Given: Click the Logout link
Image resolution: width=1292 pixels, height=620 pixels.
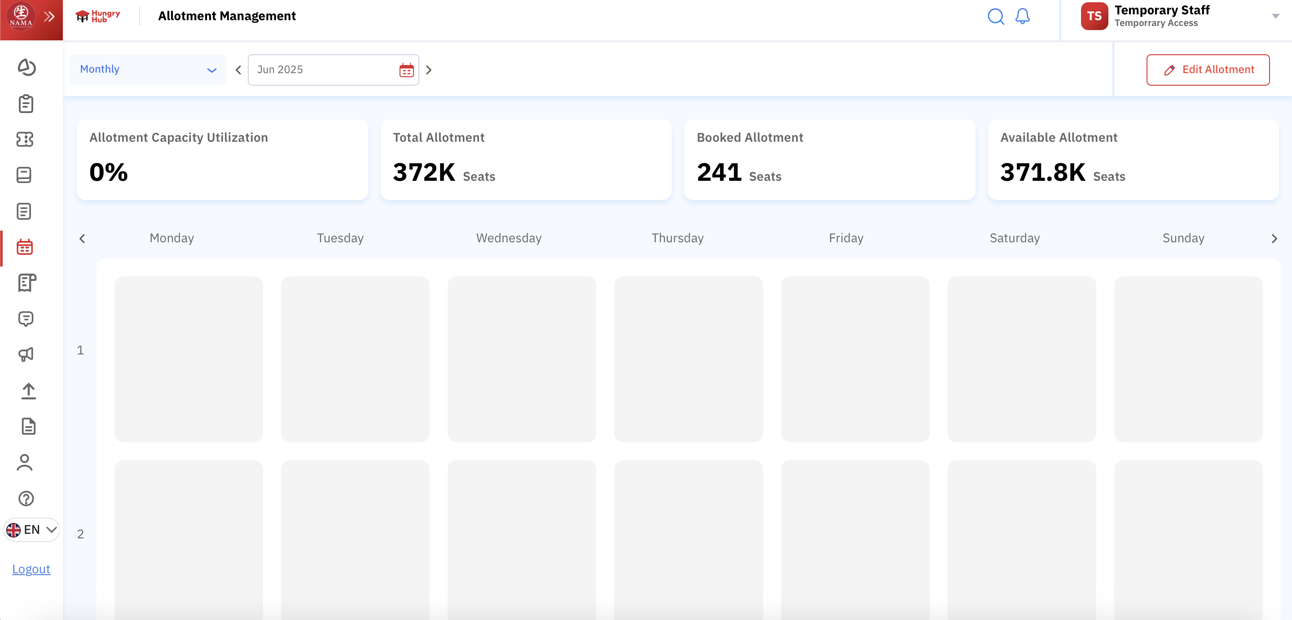Looking at the screenshot, I should [x=31, y=569].
